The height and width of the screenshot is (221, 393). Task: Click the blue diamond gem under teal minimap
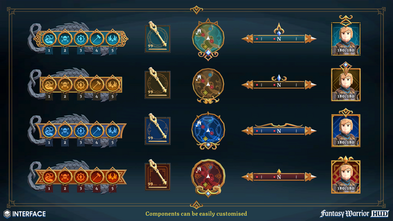tap(208, 52)
